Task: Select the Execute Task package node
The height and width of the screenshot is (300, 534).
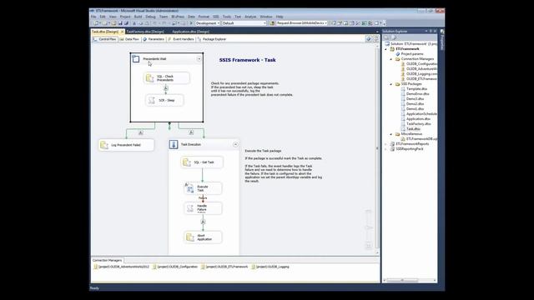Action: [203, 188]
